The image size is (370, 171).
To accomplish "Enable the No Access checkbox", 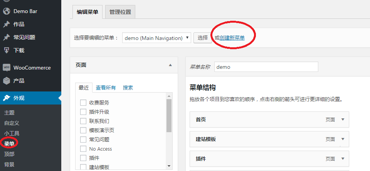I will (x=83, y=149).
